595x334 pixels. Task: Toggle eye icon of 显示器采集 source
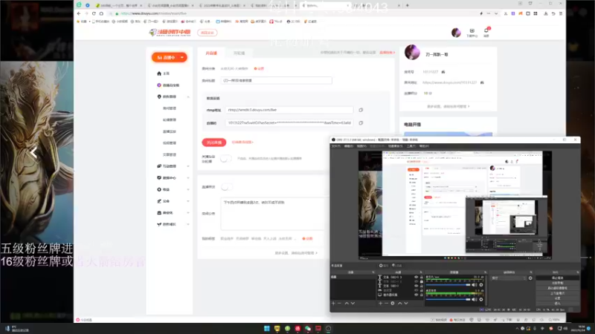[x=416, y=295]
